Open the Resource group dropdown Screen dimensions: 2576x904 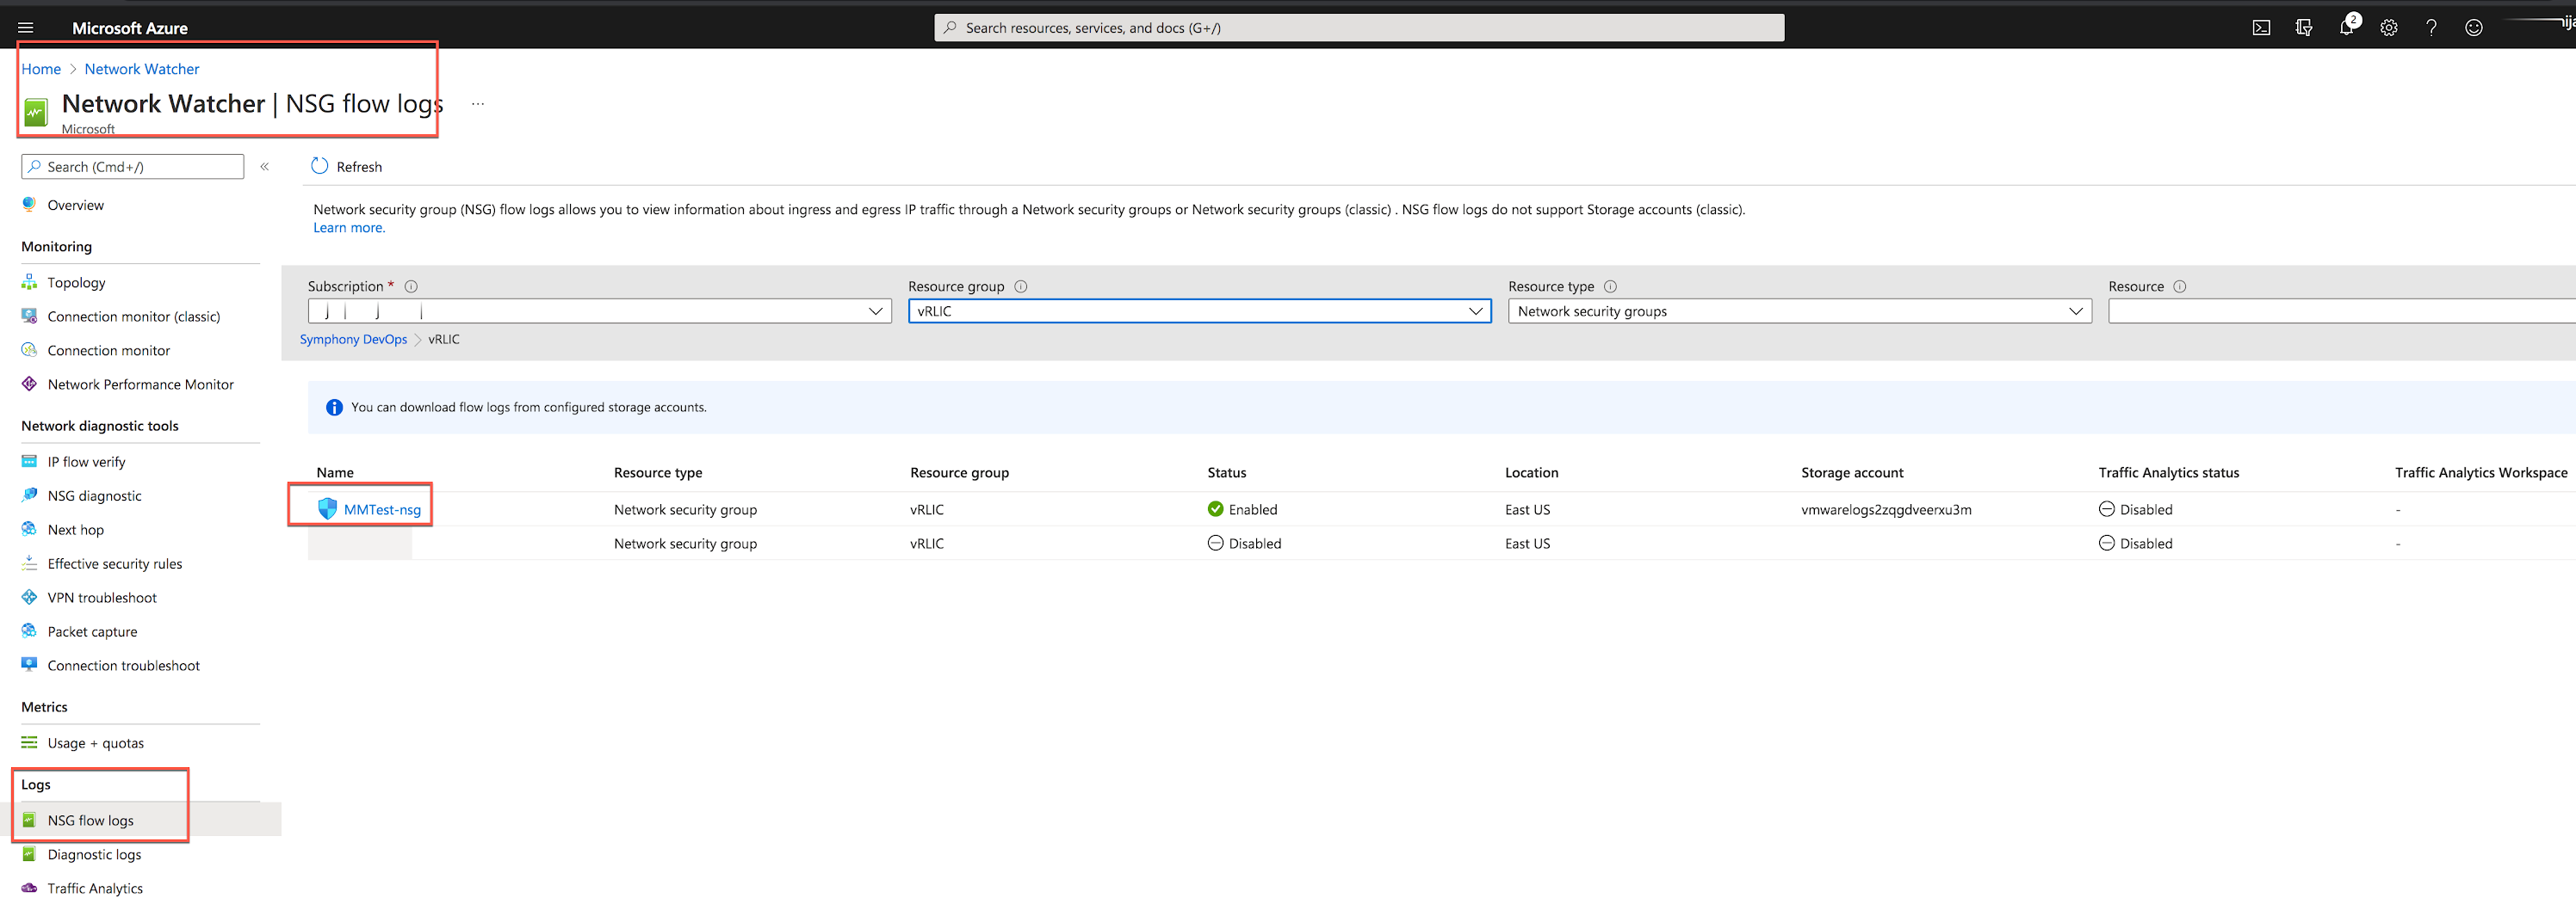1199,311
